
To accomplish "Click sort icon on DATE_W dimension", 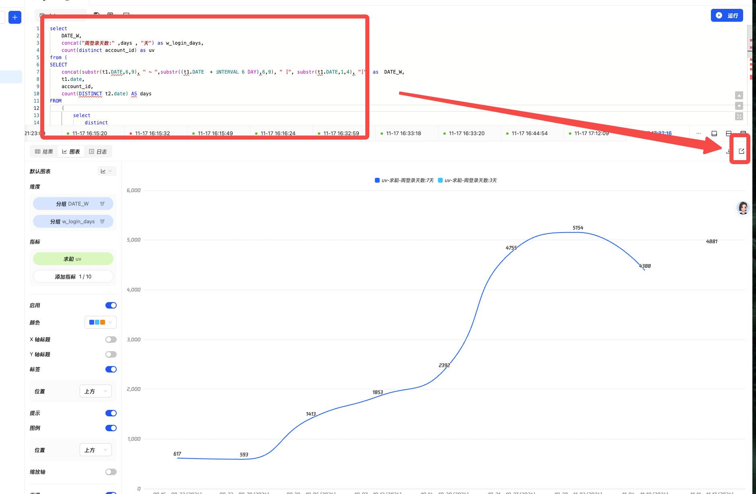I will (x=102, y=204).
